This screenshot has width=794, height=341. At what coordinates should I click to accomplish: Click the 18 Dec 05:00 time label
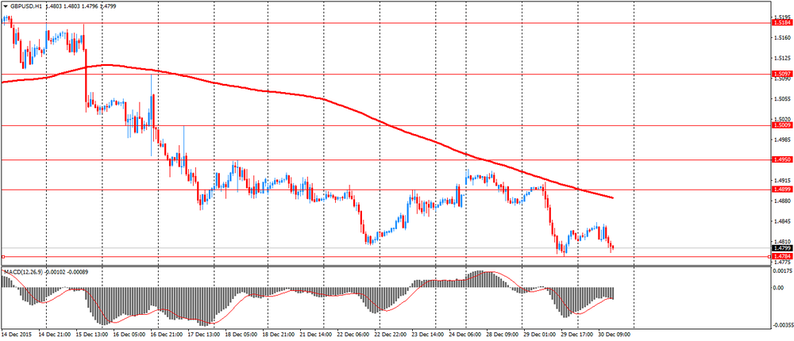[243, 335]
